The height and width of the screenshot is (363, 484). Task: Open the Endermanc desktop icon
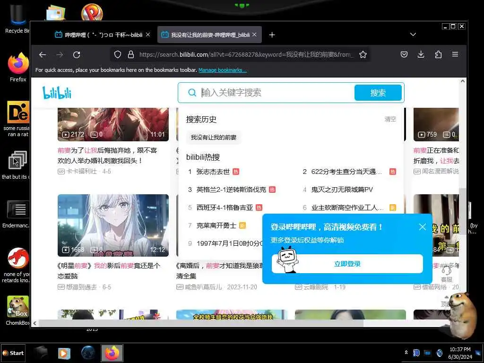click(x=17, y=214)
